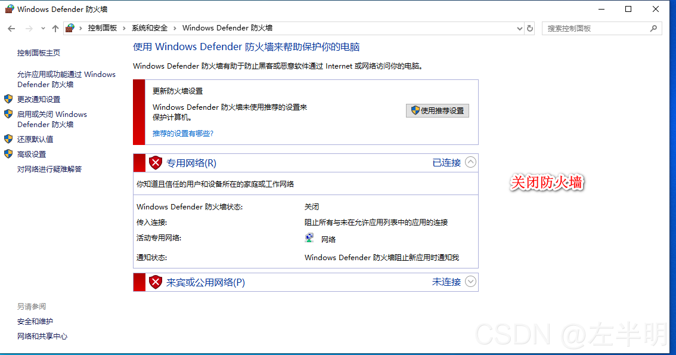Open 更改通知设置 link

39,99
